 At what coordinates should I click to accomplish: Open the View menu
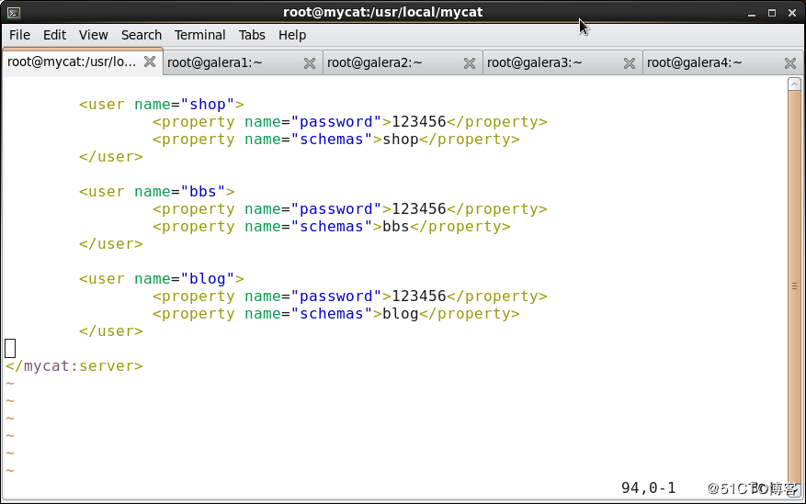(93, 35)
